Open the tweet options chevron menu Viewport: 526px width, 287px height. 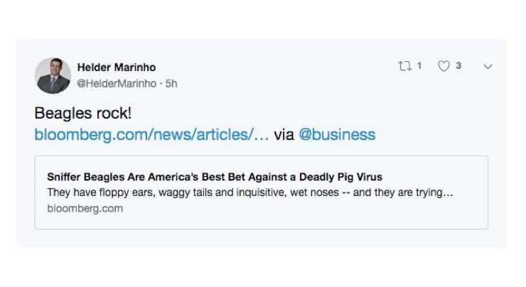[488, 66]
